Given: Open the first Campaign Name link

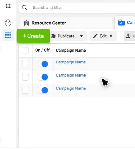Looking at the screenshot, I should click(71, 62).
